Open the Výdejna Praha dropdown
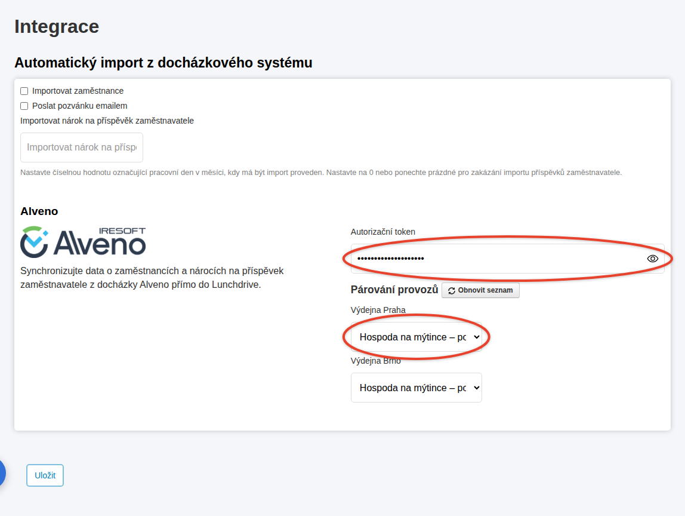The height and width of the screenshot is (516, 685). (x=416, y=337)
